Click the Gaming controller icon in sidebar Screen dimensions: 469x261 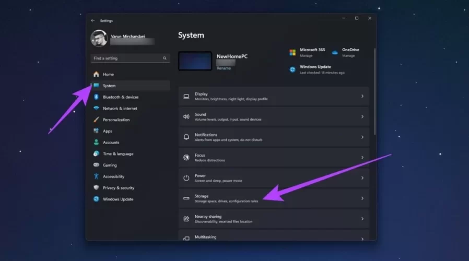96,165
